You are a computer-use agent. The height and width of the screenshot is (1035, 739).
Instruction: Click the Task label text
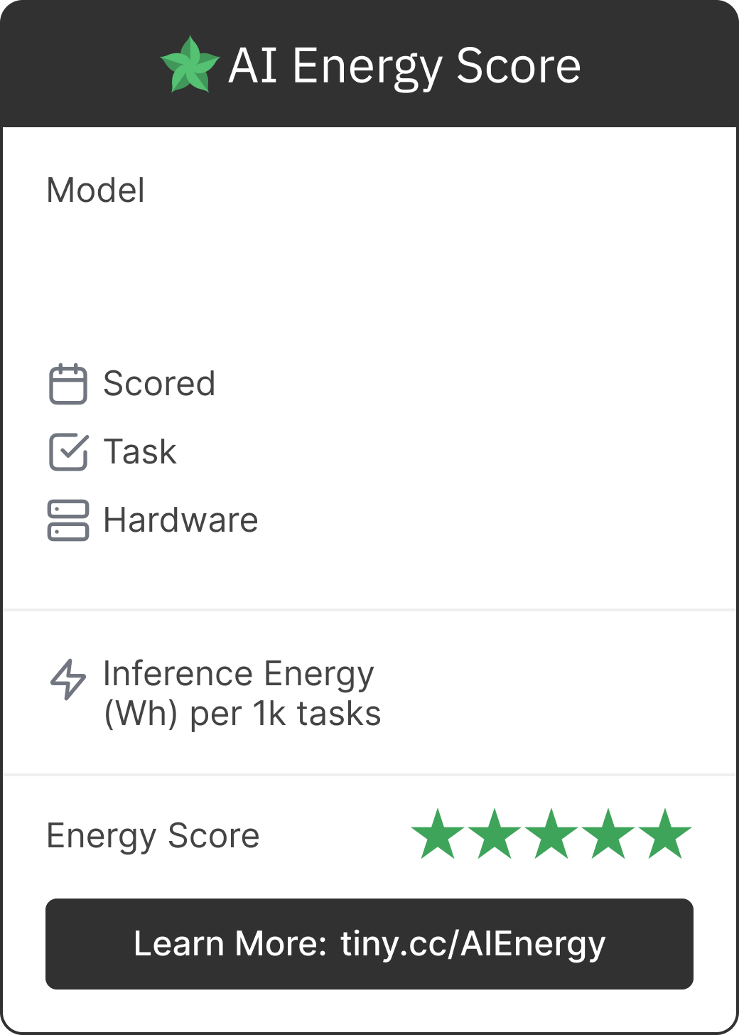pyautogui.click(x=140, y=452)
